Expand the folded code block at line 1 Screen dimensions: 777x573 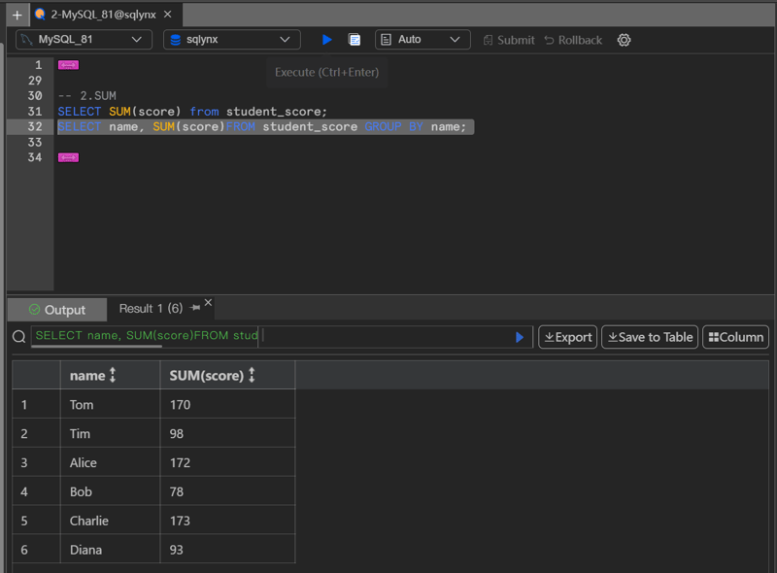(x=68, y=65)
